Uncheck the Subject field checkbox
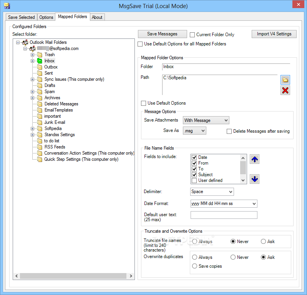The width and height of the screenshot is (307, 295). click(x=194, y=175)
